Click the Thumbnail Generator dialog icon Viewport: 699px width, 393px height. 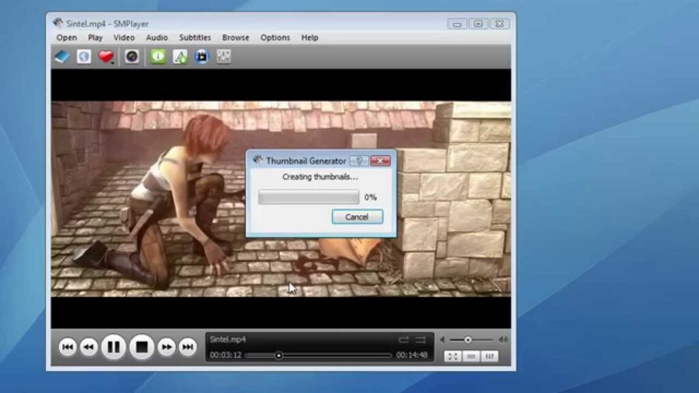coord(257,160)
